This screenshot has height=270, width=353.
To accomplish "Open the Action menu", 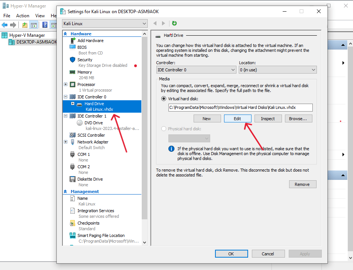I will click(23, 16).
